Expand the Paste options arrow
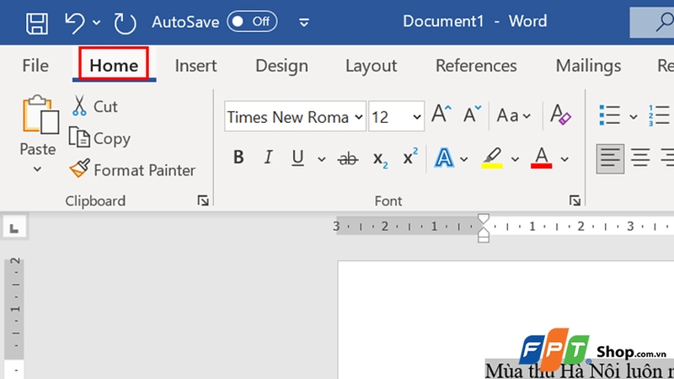 37,169
